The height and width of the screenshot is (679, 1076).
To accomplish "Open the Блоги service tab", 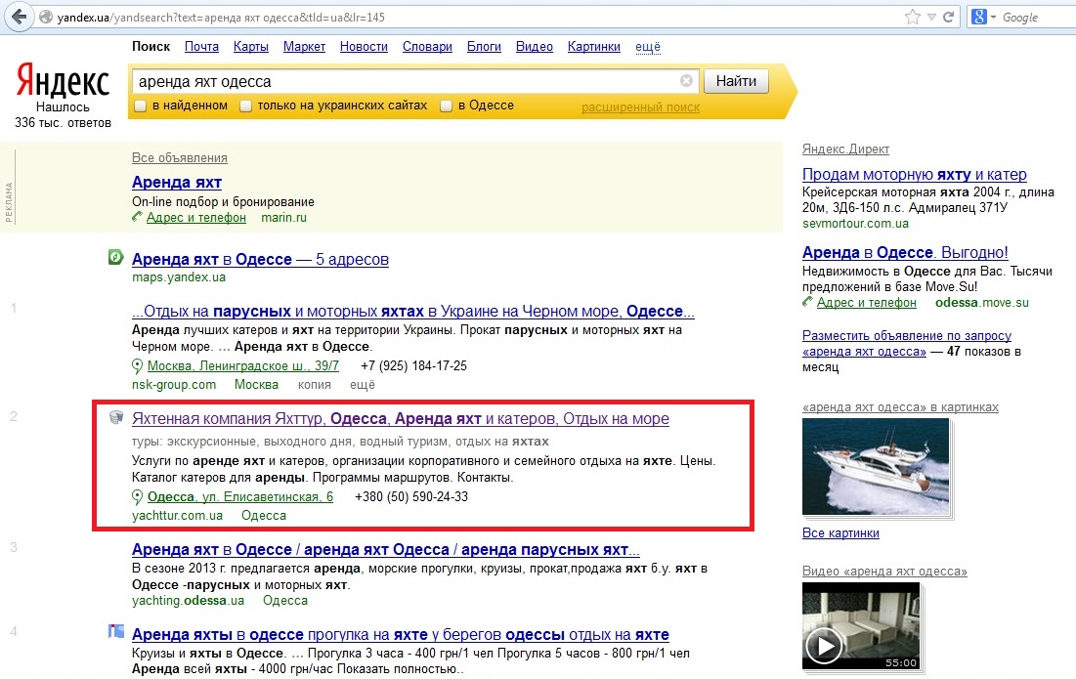I will coord(484,47).
